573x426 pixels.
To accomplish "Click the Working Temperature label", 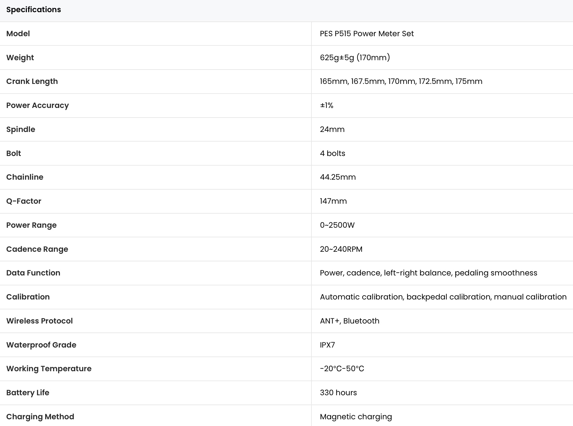I will [49, 369].
